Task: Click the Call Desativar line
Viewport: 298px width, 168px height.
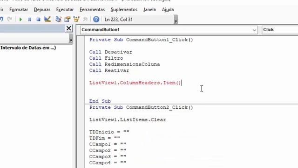Action: click(111, 52)
